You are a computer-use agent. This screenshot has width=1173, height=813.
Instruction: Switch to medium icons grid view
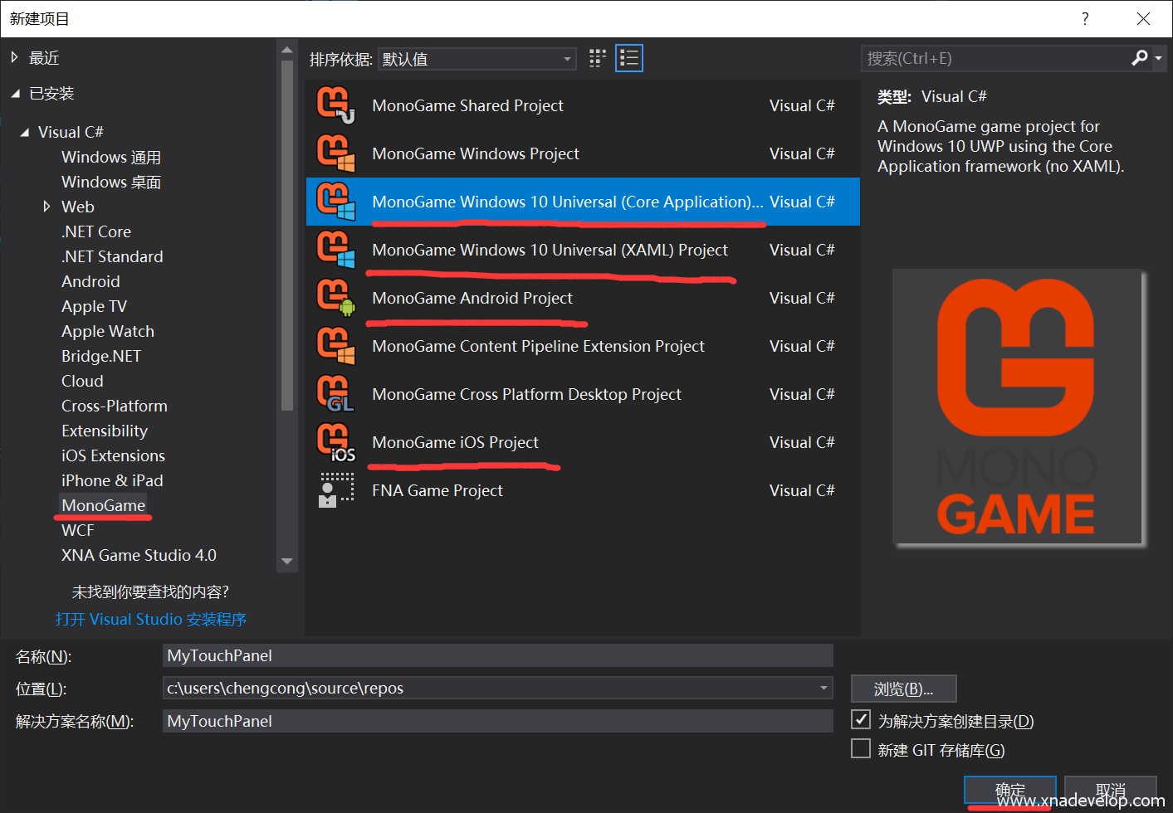pos(597,58)
